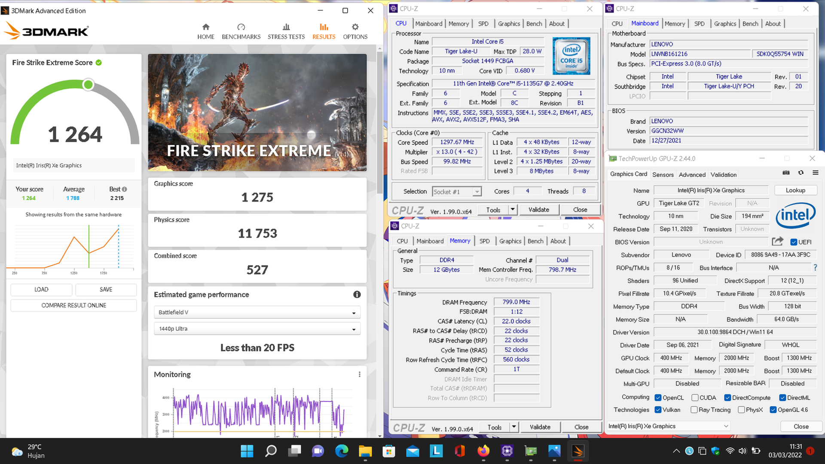825x464 pixels.
Task: Show hidden system tray icons chevron
Action: tap(676, 451)
